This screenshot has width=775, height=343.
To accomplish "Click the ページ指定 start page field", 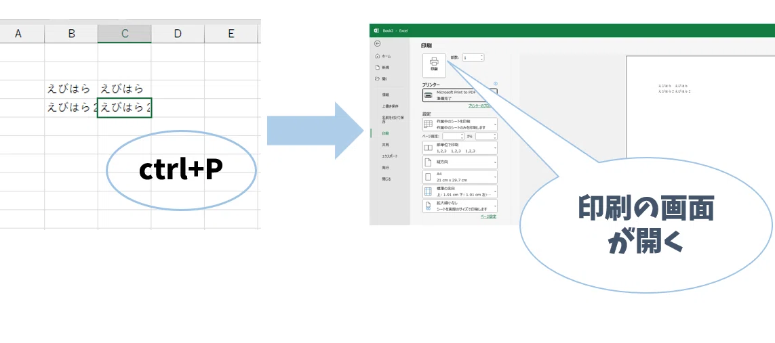I will [453, 136].
